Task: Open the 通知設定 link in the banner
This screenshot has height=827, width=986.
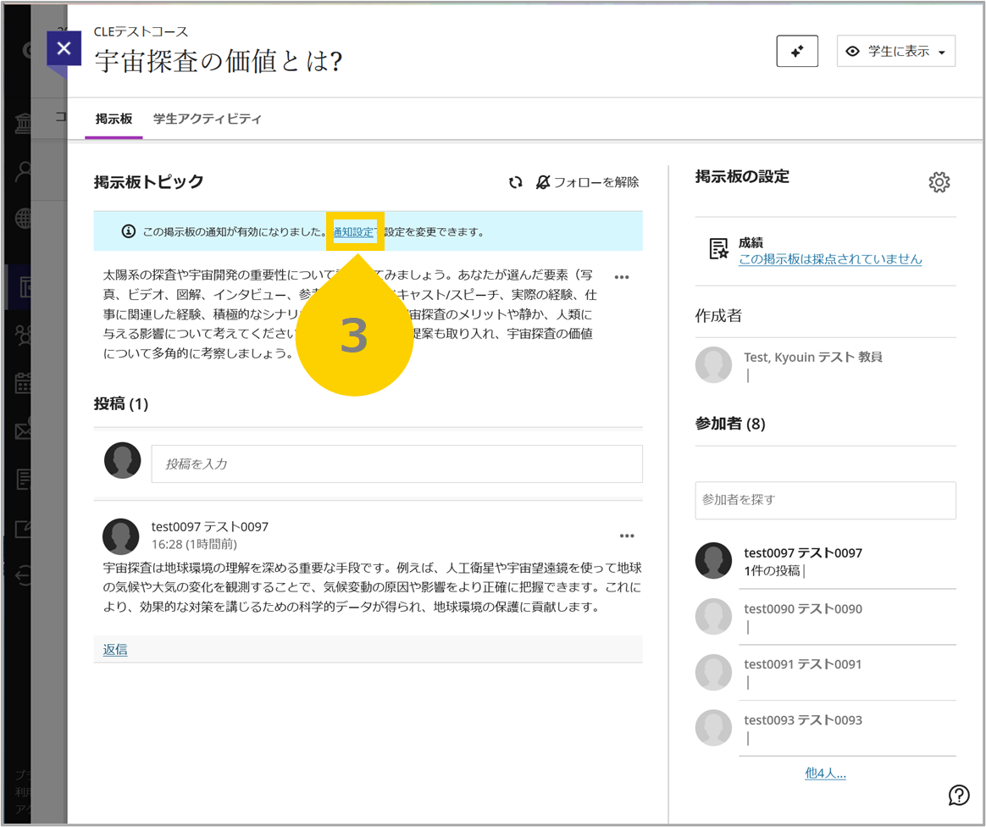Action: tap(353, 232)
